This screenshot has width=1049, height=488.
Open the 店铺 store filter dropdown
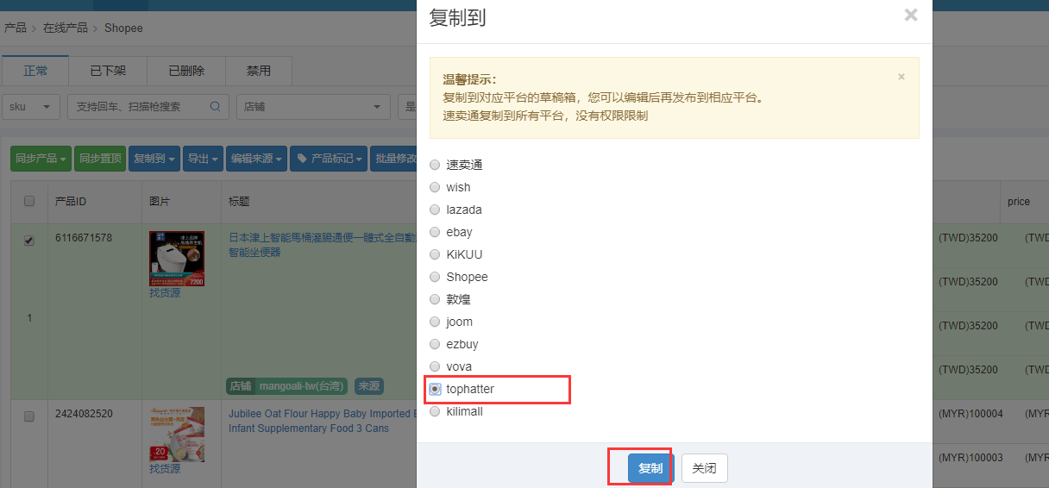tap(313, 107)
